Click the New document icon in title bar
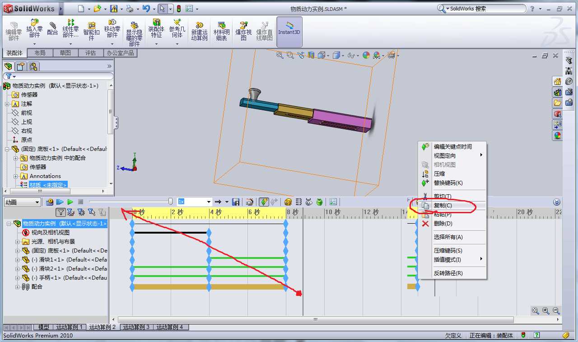Viewport: 578px width, 342px height. click(81, 8)
